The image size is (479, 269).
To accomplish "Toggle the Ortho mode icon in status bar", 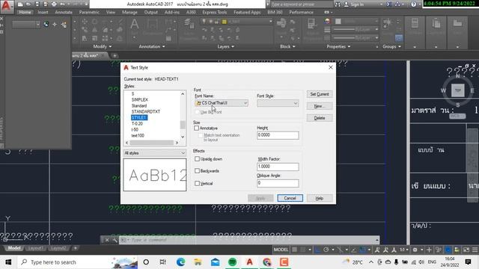I will point(317,250).
